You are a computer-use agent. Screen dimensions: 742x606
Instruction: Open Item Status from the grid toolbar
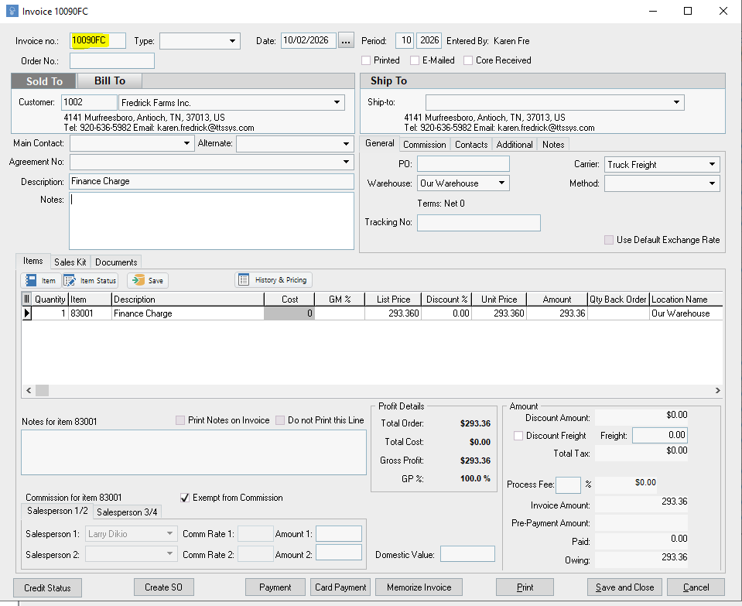(x=90, y=280)
